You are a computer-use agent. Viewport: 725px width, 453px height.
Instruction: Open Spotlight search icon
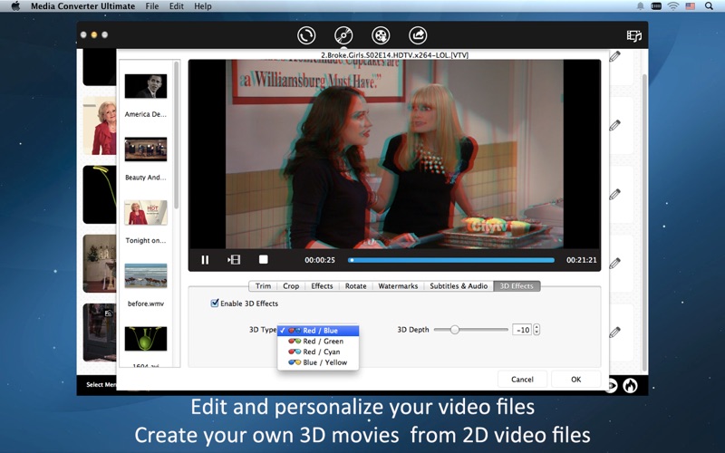coord(709,6)
